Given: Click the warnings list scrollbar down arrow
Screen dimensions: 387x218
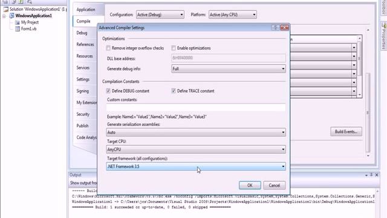Looking at the screenshot, I should tap(360, 95).
